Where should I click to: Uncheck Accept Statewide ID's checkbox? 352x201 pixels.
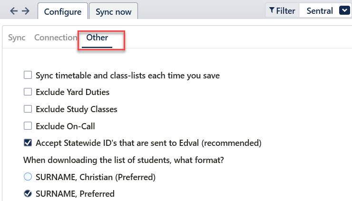coord(28,143)
